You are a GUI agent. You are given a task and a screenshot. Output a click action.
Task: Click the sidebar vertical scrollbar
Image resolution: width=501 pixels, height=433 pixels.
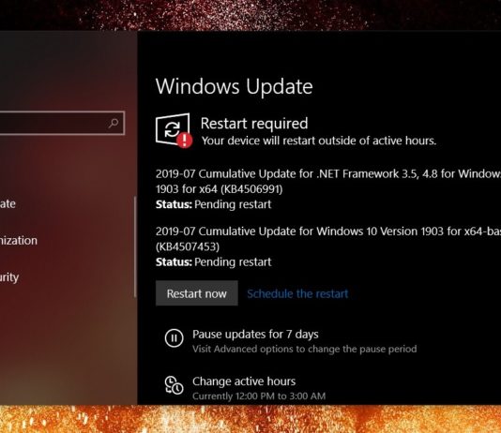click(135, 246)
